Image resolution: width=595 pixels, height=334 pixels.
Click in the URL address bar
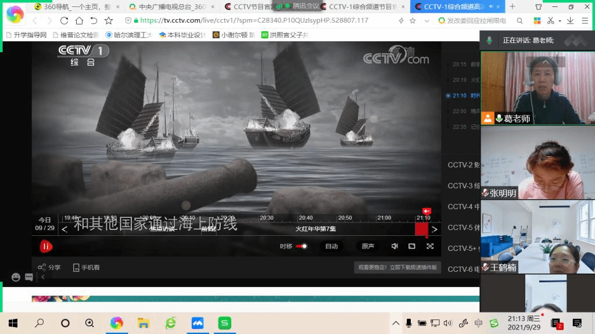click(x=261, y=20)
